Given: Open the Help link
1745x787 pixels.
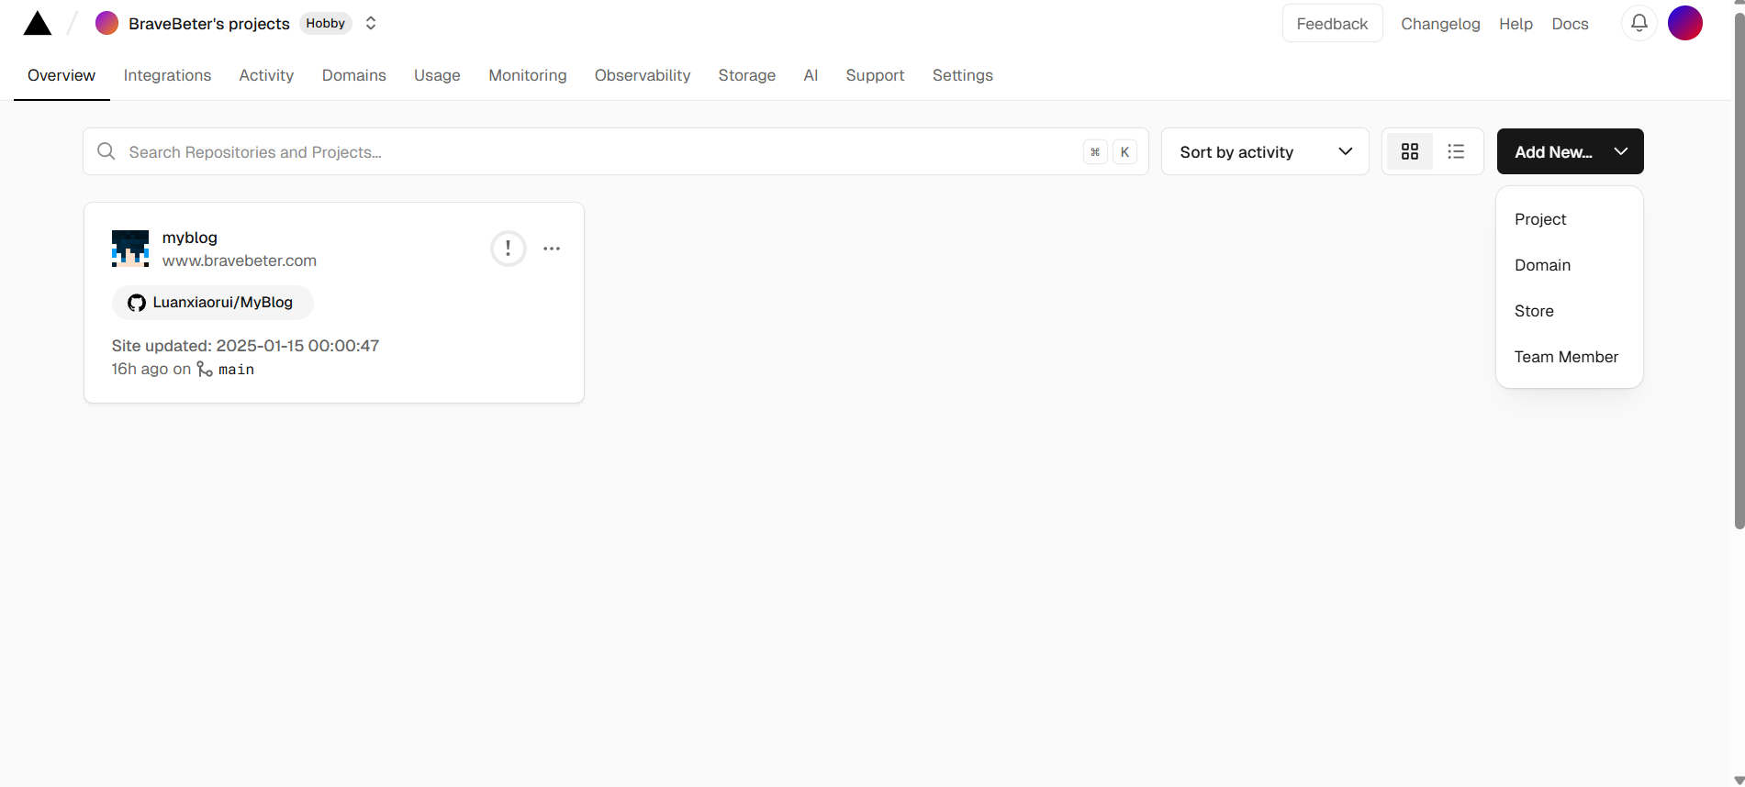Looking at the screenshot, I should [1516, 24].
